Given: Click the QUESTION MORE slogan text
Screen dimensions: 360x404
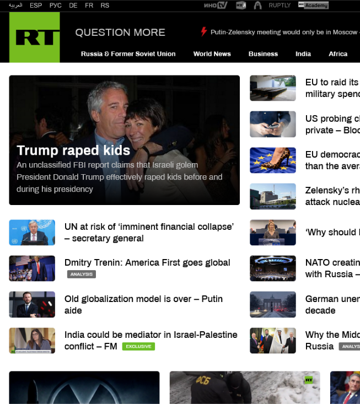Looking at the screenshot, I should (x=120, y=33).
